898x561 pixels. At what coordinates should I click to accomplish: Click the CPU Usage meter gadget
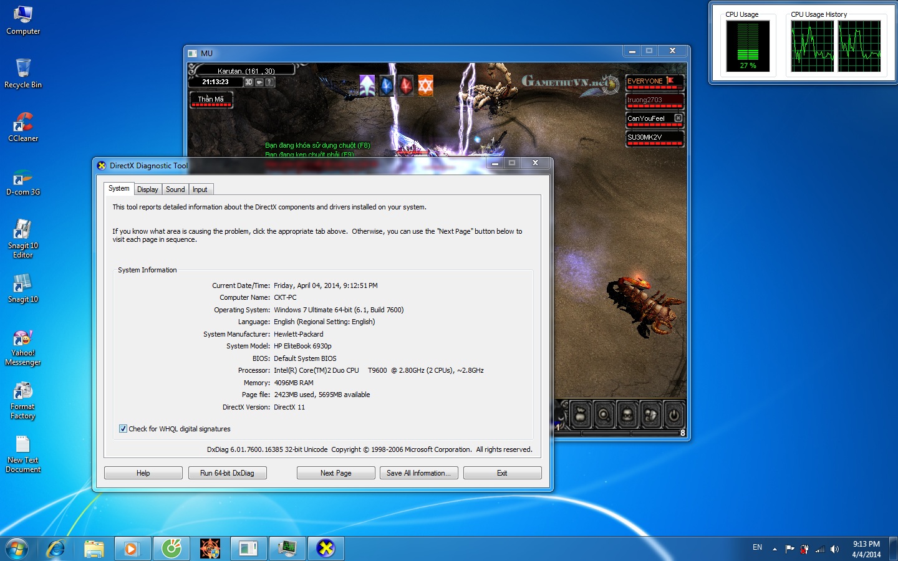(x=748, y=46)
